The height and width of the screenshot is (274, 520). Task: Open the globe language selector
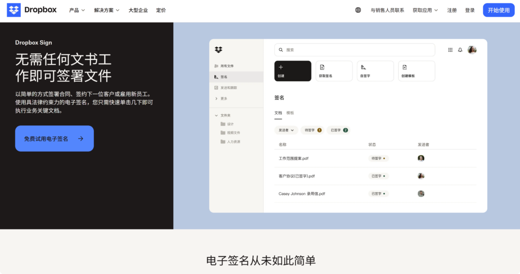[358, 10]
